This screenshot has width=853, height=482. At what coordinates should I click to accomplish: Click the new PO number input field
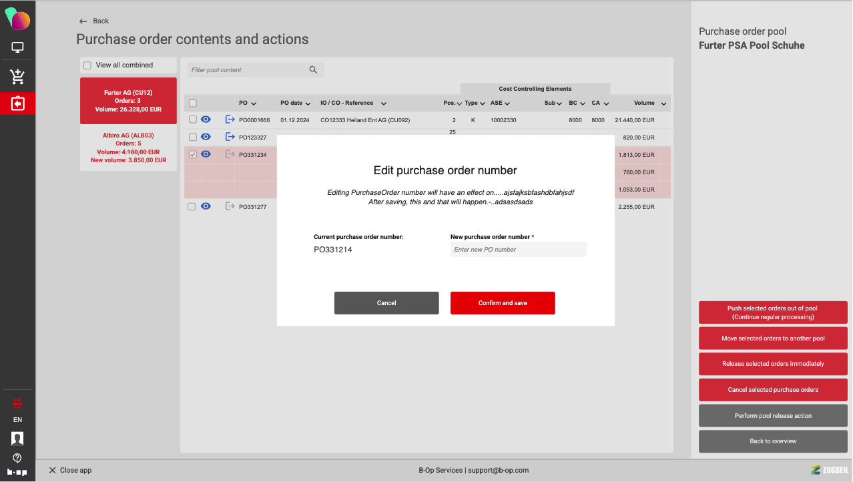tap(518, 250)
